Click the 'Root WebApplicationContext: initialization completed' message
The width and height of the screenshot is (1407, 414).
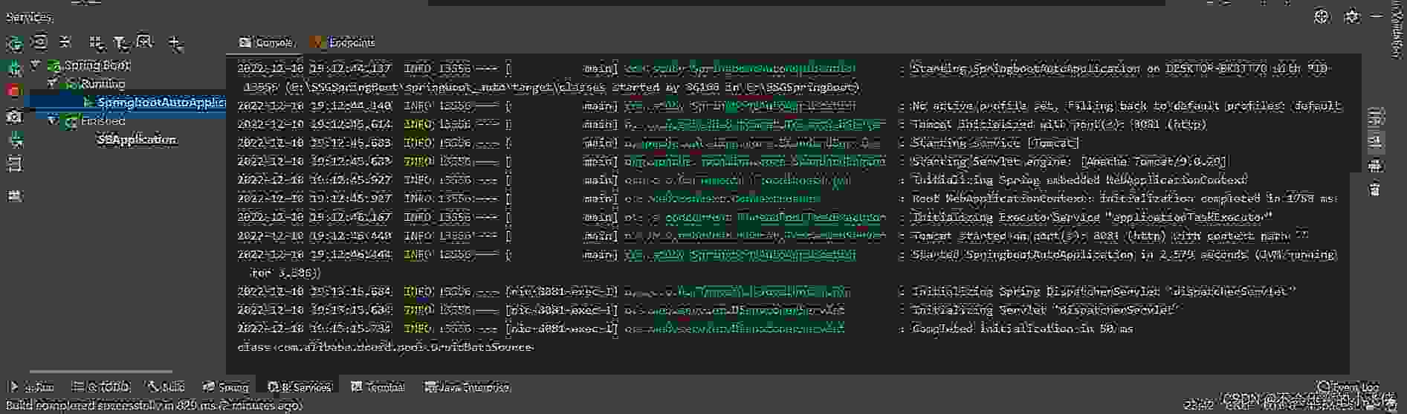tap(1125, 198)
